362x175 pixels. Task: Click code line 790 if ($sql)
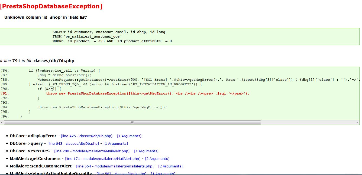coord(49,89)
